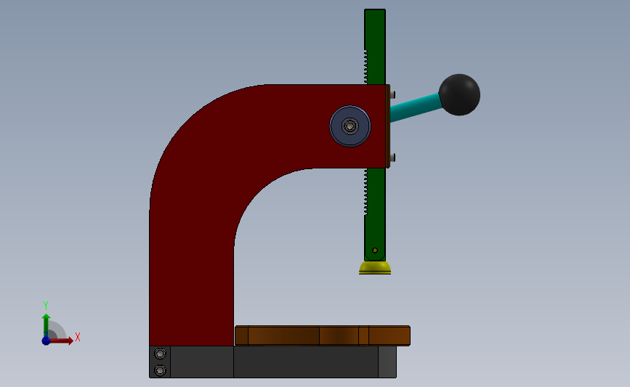630x387 pixels.
Task: Click the center bolt of the pinion cap
Action: [x=350, y=126]
